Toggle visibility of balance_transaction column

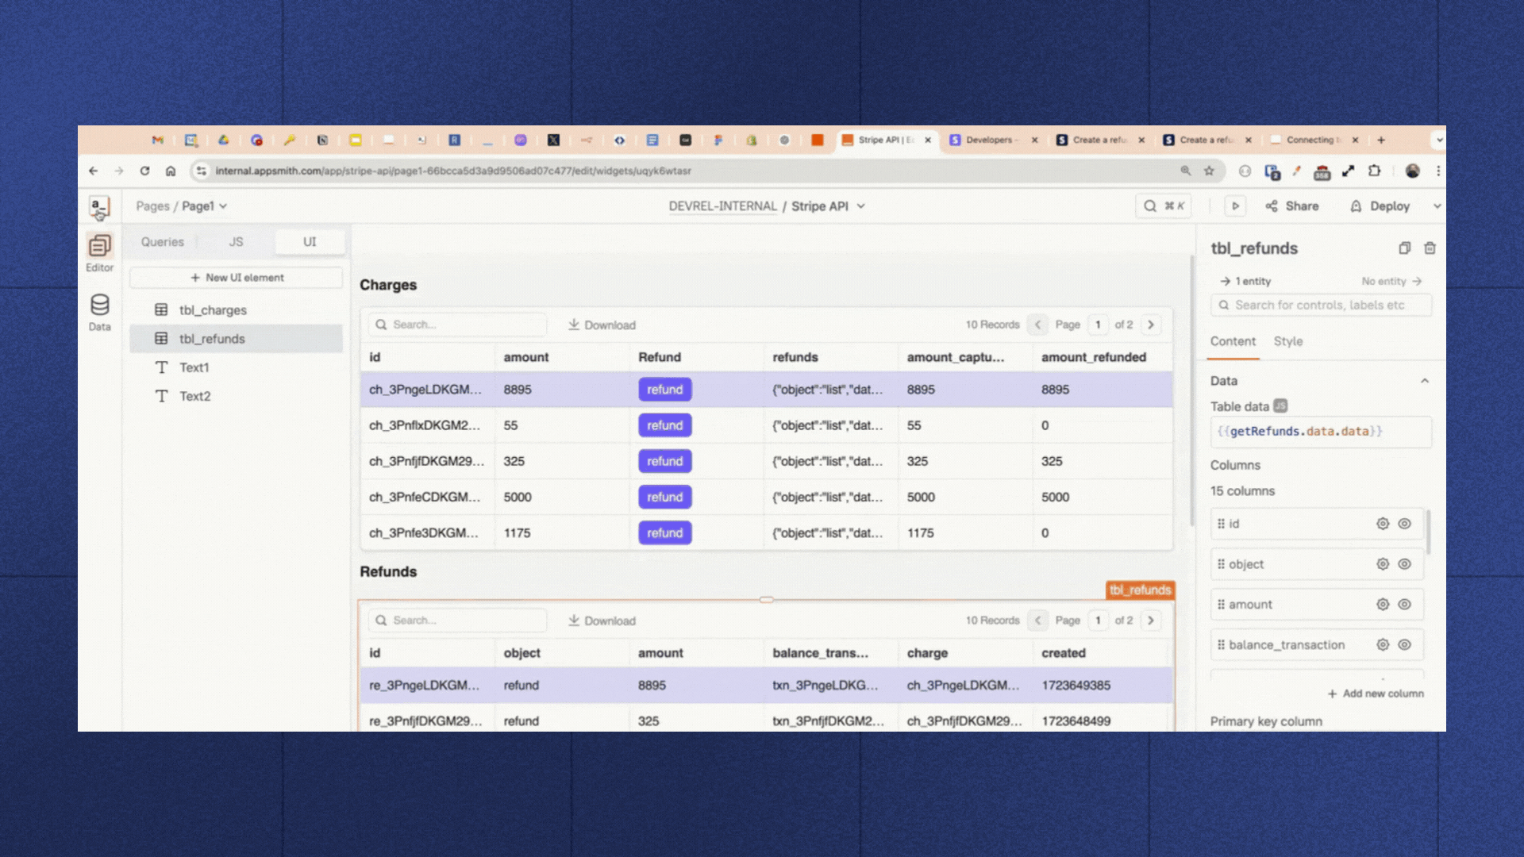point(1406,645)
